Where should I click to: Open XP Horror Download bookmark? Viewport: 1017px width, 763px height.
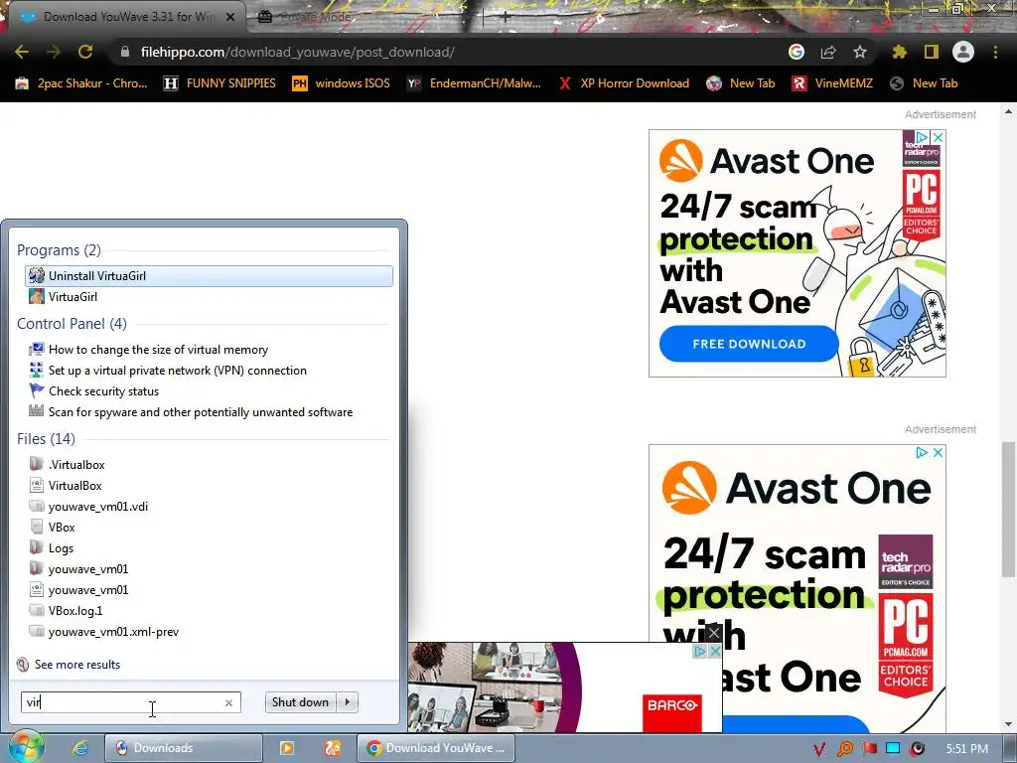[624, 83]
